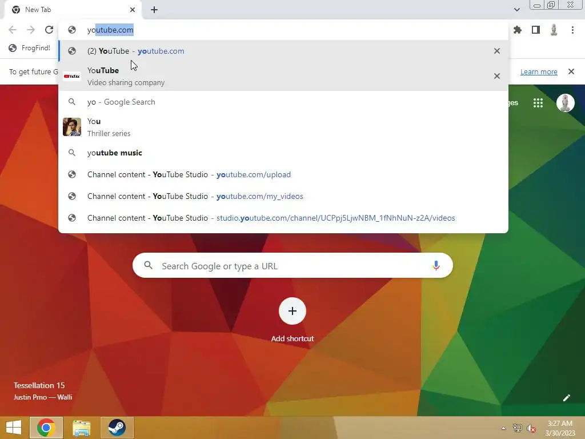The image size is (585, 439).
Task: Remove the youtube.com suggestion with its X
Action: [497, 51]
